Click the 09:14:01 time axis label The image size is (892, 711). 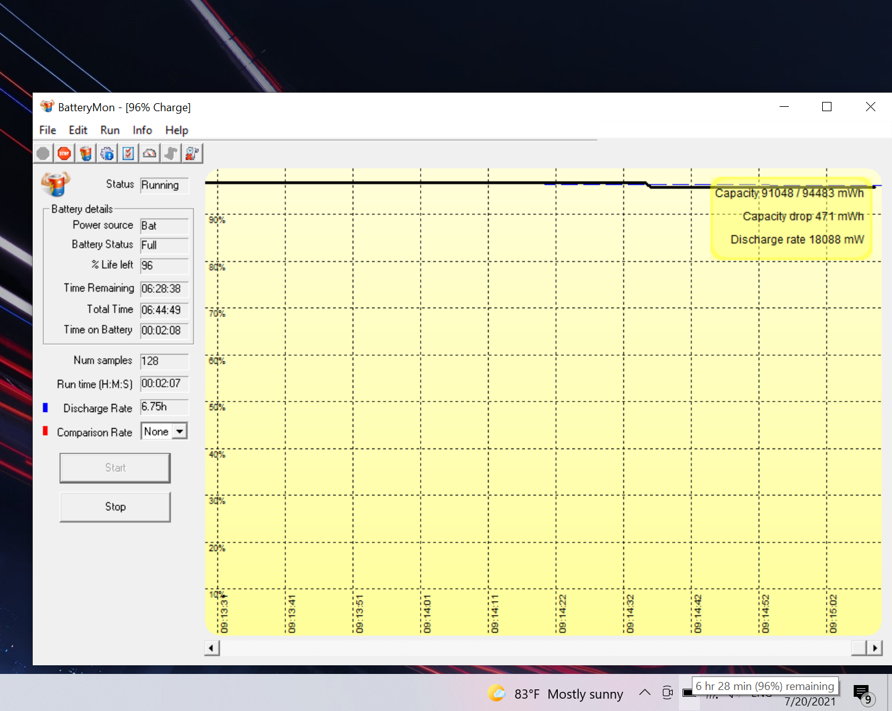(427, 614)
